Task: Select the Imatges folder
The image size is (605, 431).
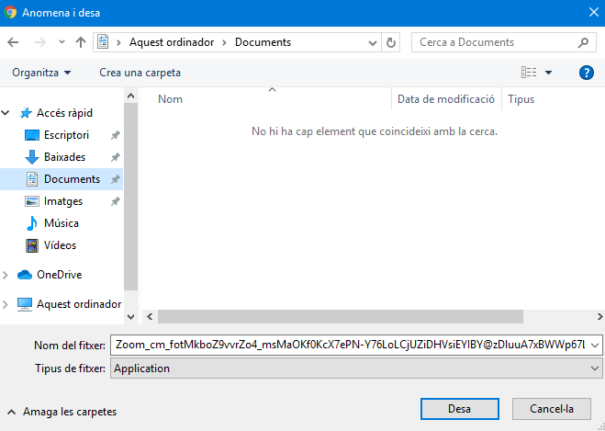Action: [62, 201]
